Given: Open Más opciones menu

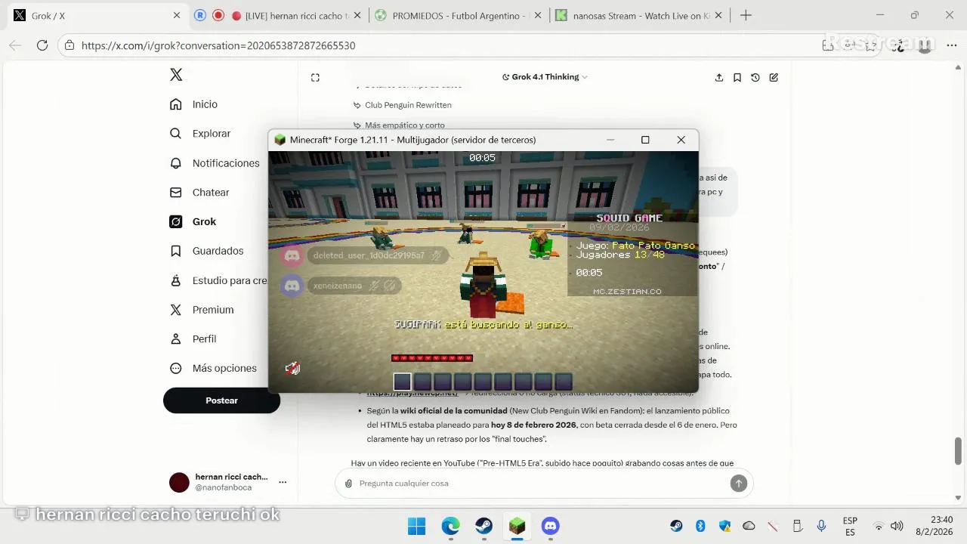Looking at the screenshot, I should [x=213, y=369].
